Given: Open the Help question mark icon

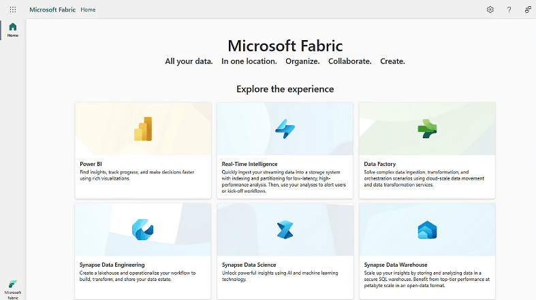Looking at the screenshot, I should tap(509, 10).
